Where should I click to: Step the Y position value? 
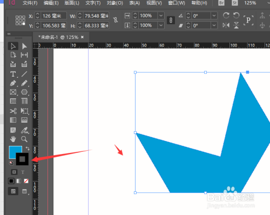click(37, 25)
